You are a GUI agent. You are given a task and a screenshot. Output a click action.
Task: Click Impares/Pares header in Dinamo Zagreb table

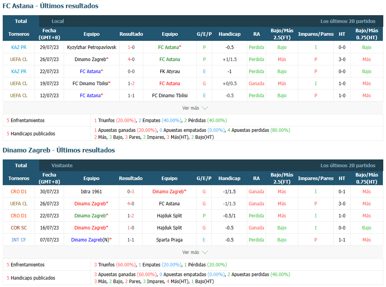coord(316,178)
